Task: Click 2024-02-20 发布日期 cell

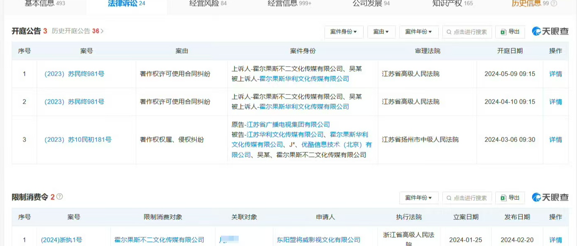Action: click(x=517, y=240)
